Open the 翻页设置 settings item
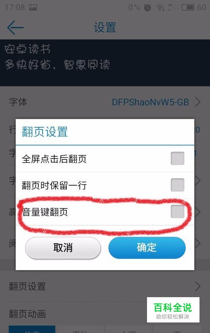Viewport: 210px width, 333px height. coord(105,286)
